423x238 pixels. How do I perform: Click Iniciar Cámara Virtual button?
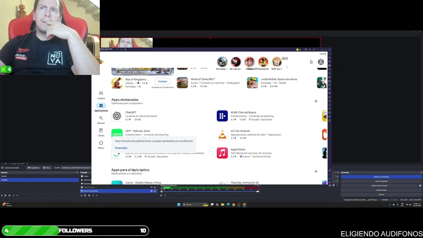[379, 185]
